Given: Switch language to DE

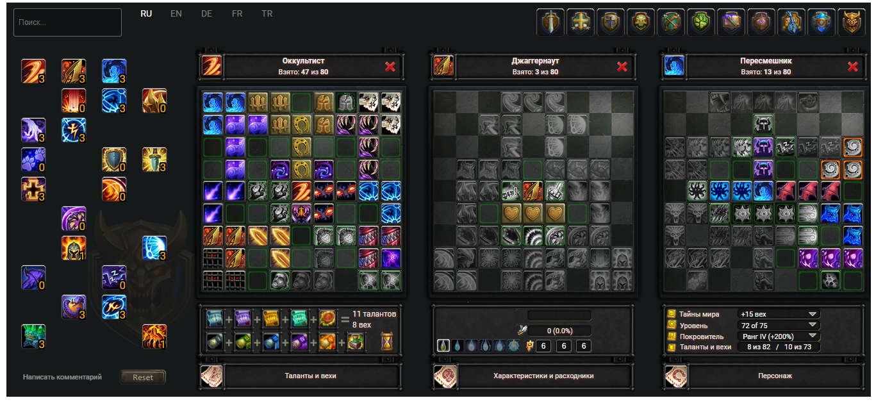Looking at the screenshot, I should [206, 13].
